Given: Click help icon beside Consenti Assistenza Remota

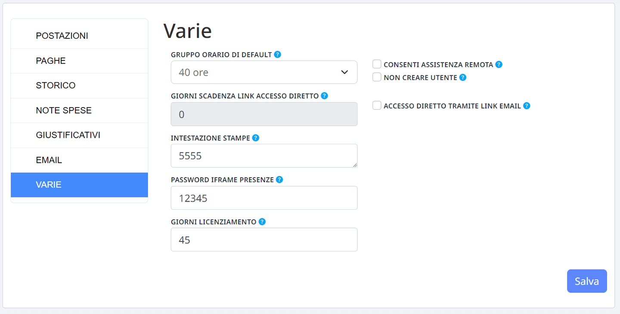Looking at the screenshot, I should [x=499, y=65].
